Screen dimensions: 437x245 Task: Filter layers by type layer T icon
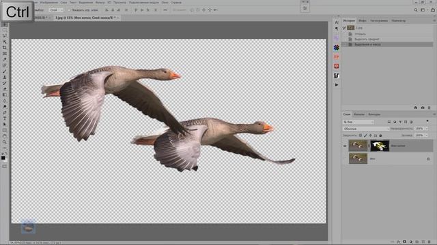click(x=400, y=122)
